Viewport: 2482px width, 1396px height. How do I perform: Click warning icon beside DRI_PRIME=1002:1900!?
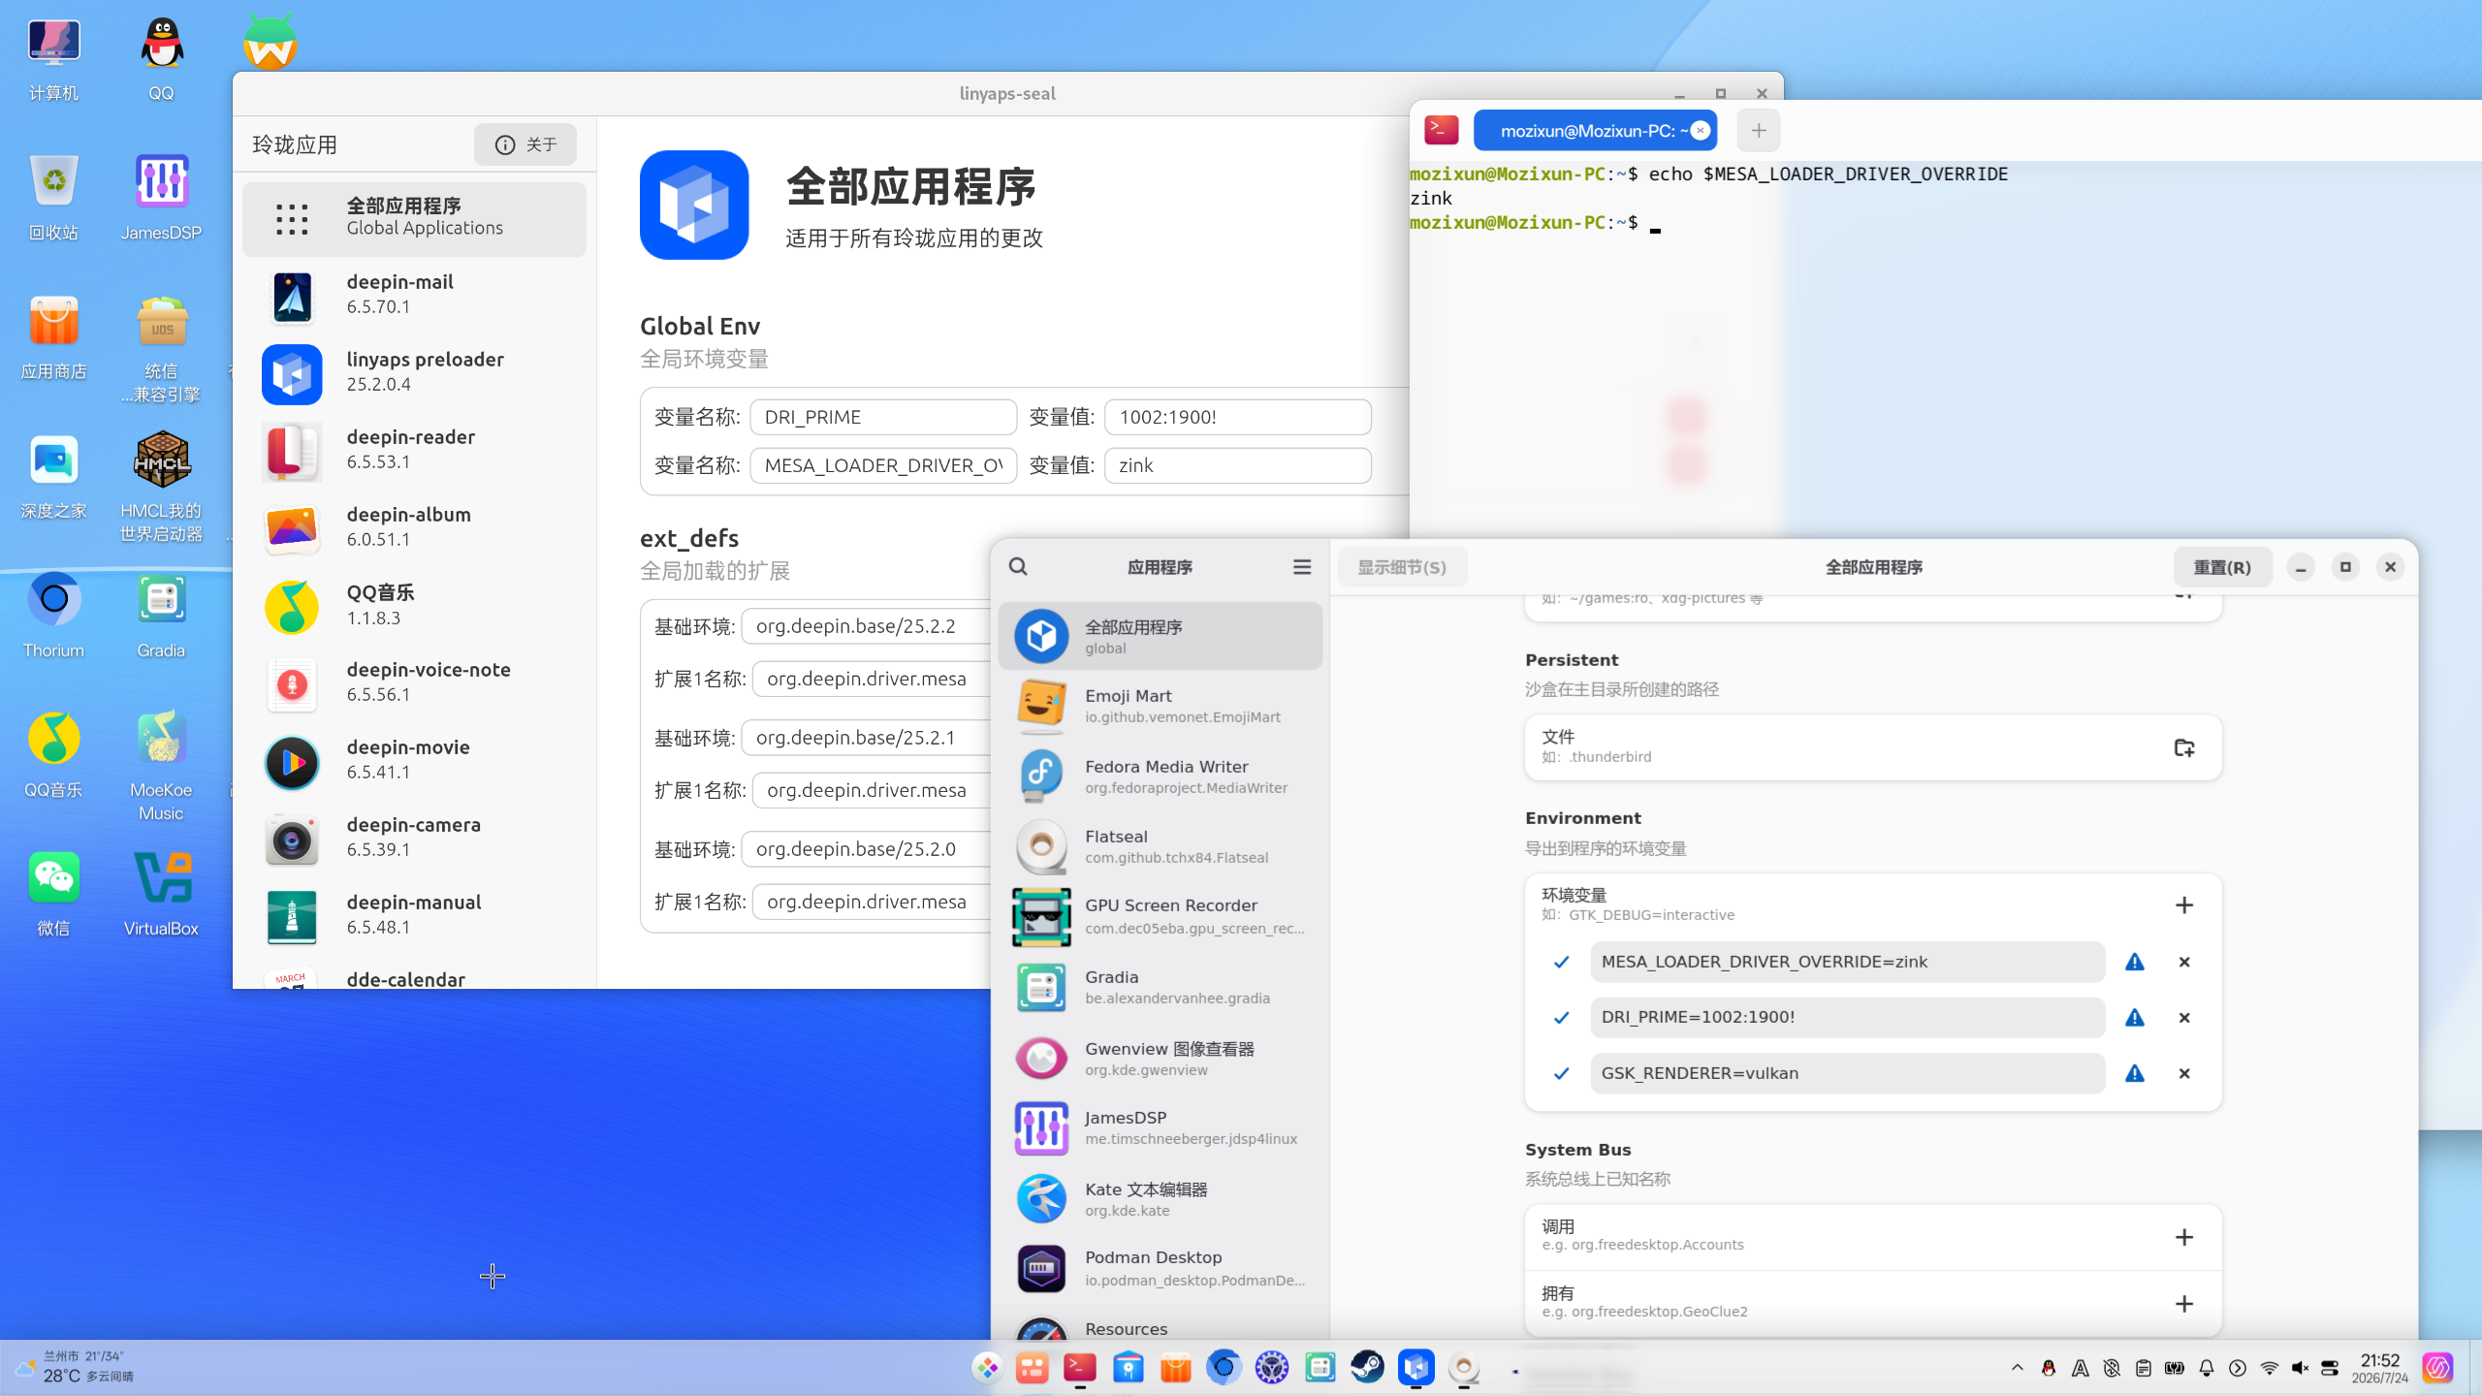coord(2135,1018)
